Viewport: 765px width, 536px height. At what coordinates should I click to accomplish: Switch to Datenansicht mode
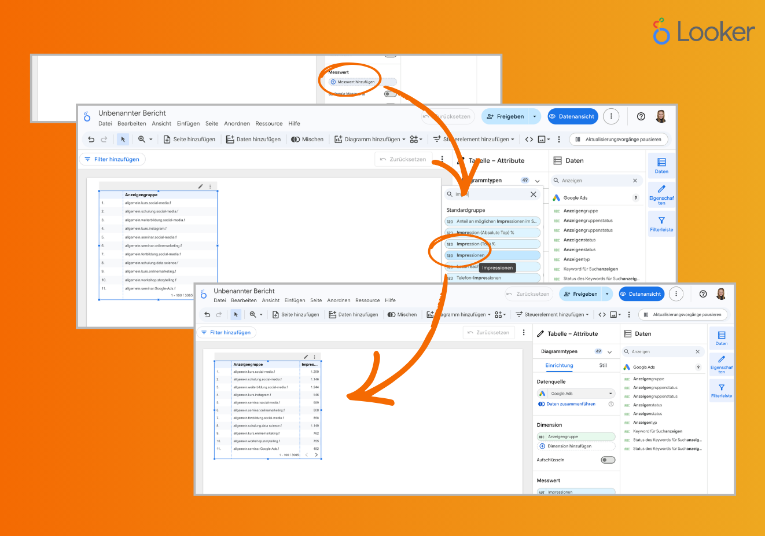[x=641, y=293]
